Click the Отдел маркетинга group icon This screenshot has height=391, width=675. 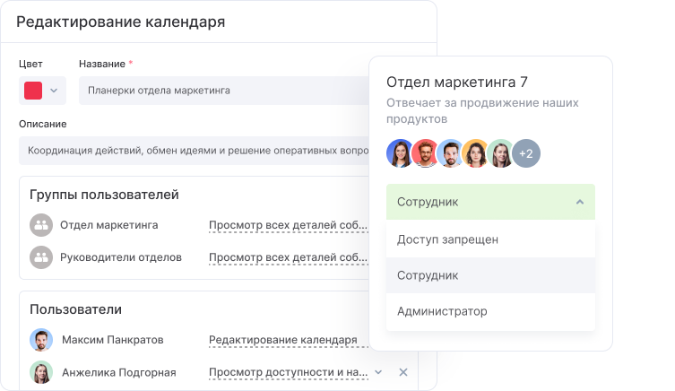pyautogui.click(x=41, y=225)
